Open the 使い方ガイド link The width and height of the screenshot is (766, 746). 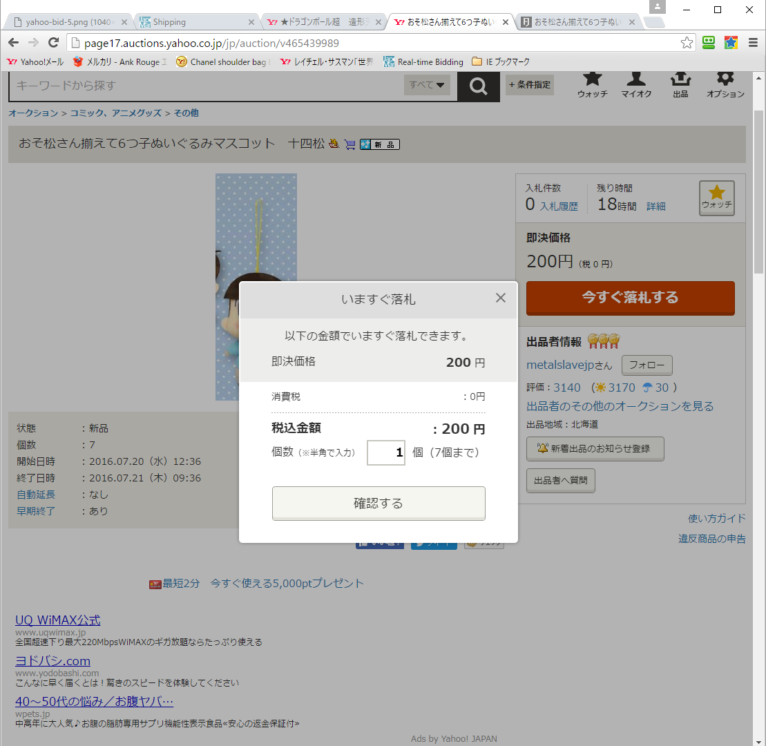pyautogui.click(x=717, y=518)
